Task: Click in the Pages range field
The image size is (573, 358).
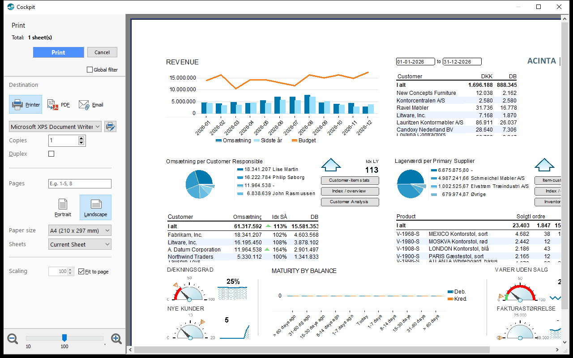Action: tap(80, 183)
